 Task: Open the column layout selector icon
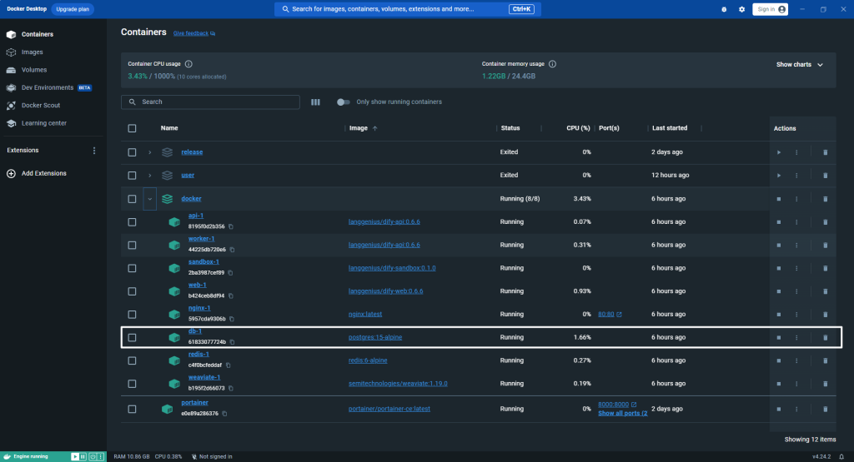pos(315,102)
